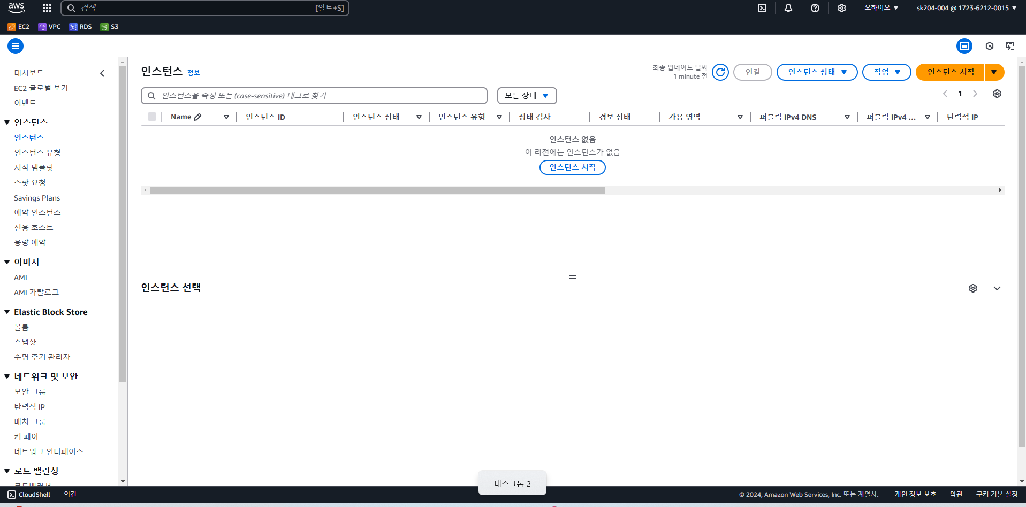This screenshot has height=507, width=1026.
Task: Toggle the hamburger navigation menu
Action: click(x=16, y=46)
